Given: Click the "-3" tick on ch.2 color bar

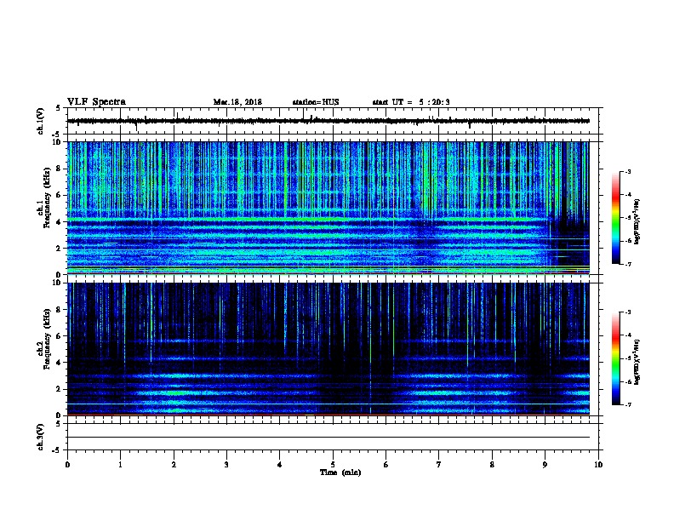Looking at the screenshot, I should tap(627, 312).
